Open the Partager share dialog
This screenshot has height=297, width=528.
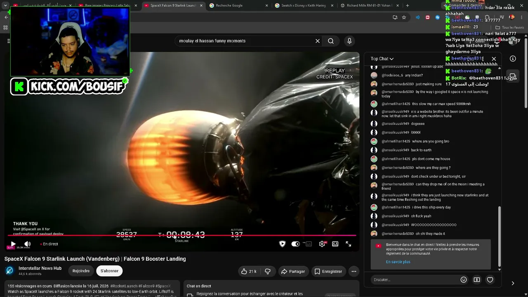click(293, 271)
